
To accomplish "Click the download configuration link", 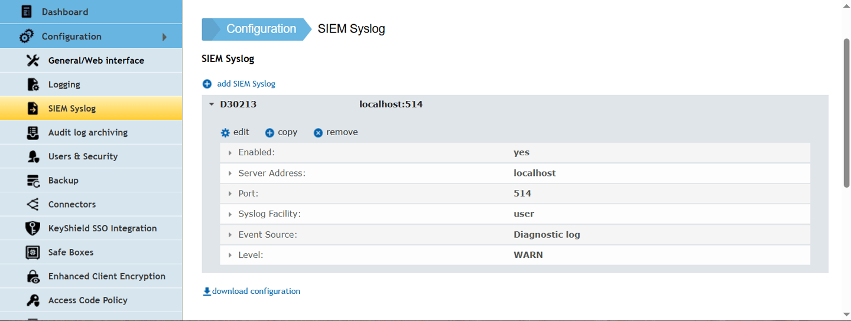I will [252, 291].
